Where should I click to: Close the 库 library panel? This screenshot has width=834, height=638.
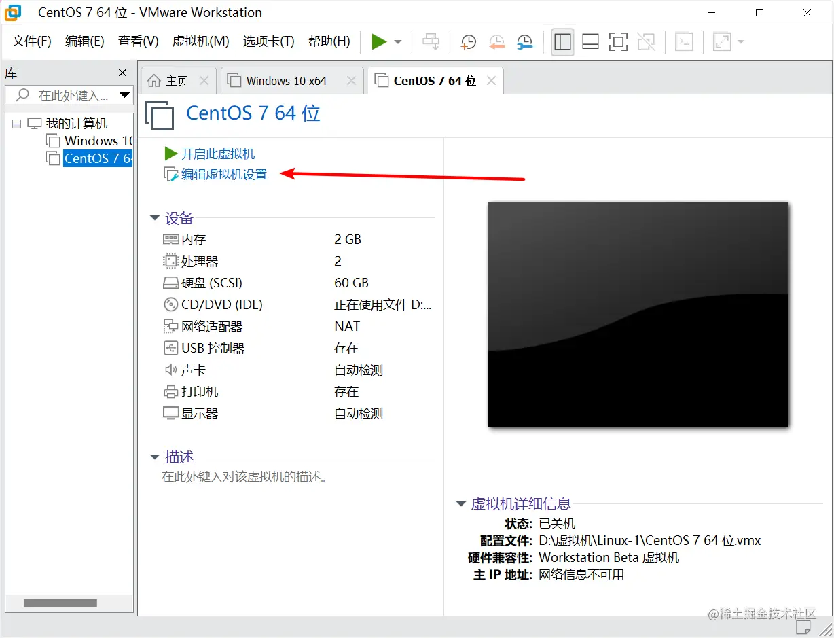[122, 73]
